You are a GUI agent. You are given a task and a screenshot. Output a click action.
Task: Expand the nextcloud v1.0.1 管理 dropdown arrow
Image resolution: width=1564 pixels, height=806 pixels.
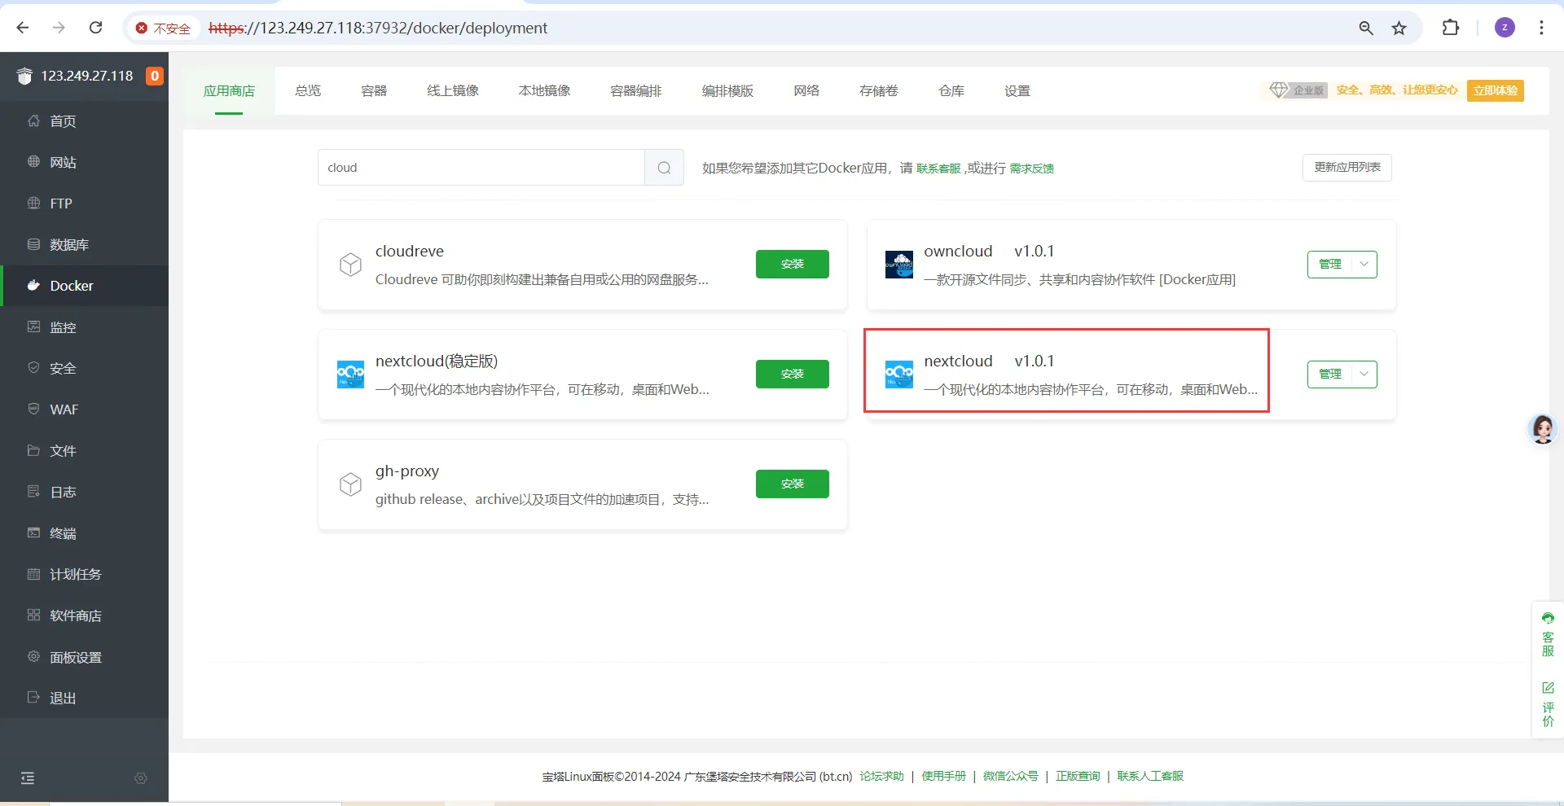[x=1364, y=375]
